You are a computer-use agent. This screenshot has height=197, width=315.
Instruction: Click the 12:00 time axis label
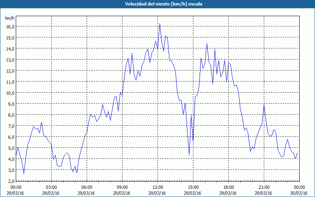[x=158, y=188]
